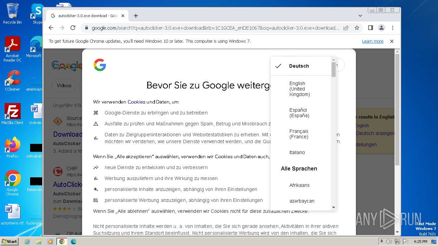Click the address bar URL
Viewport: 438px width, 246px height.
pos(215,28)
